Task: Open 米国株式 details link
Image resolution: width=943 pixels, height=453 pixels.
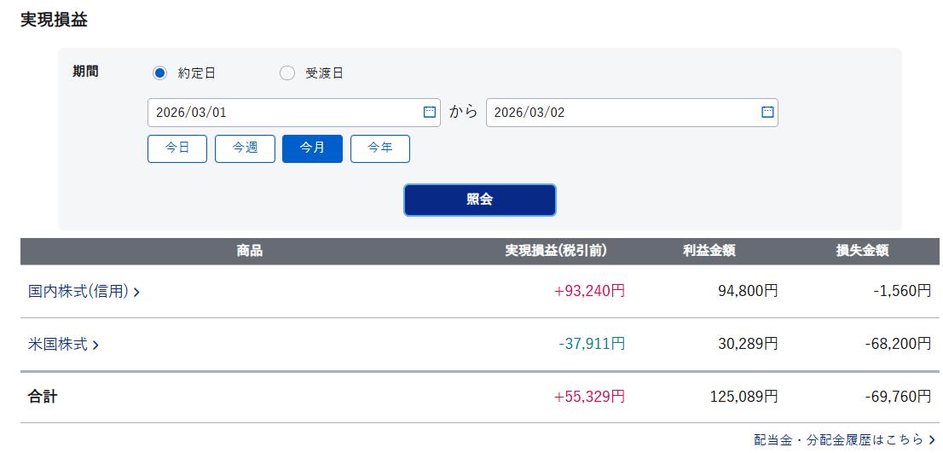Action: point(58,345)
